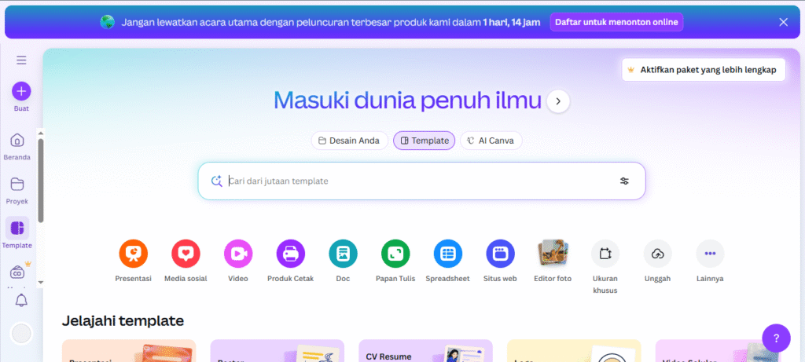Click Daftar untuk menonton online button

(616, 22)
